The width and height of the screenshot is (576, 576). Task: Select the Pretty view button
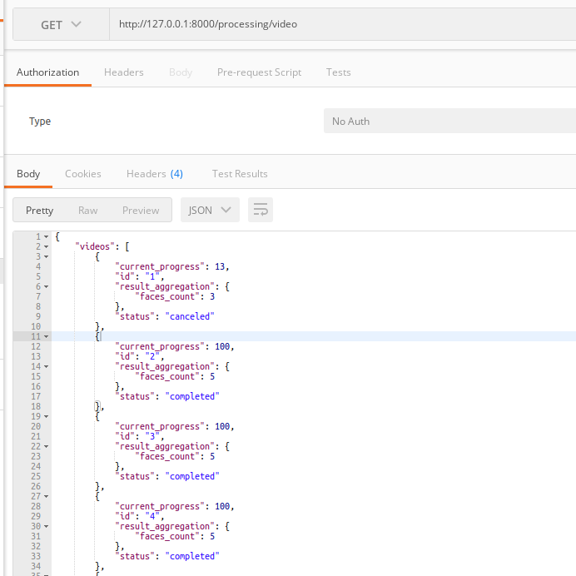click(40, 210)
